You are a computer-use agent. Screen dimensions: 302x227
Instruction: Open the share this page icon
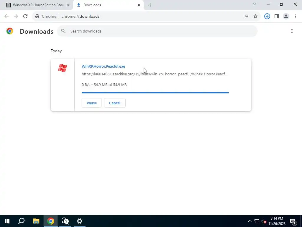(246, 17)
